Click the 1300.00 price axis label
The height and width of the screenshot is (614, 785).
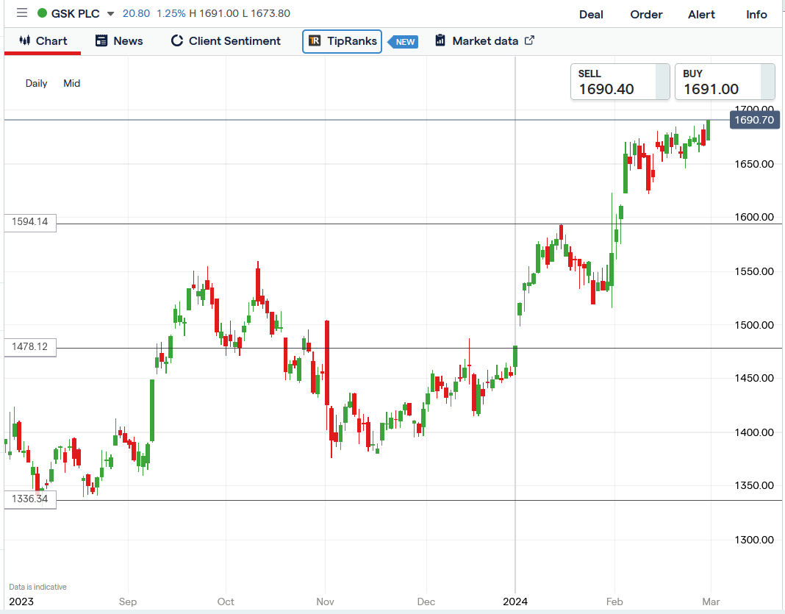pyautogui.click(x=754, y=540)
